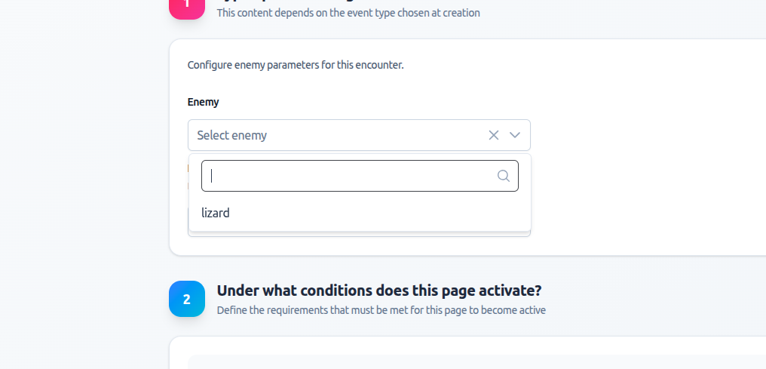Collapse the enemy dropdown using the chevron arrow

point(515,135)
